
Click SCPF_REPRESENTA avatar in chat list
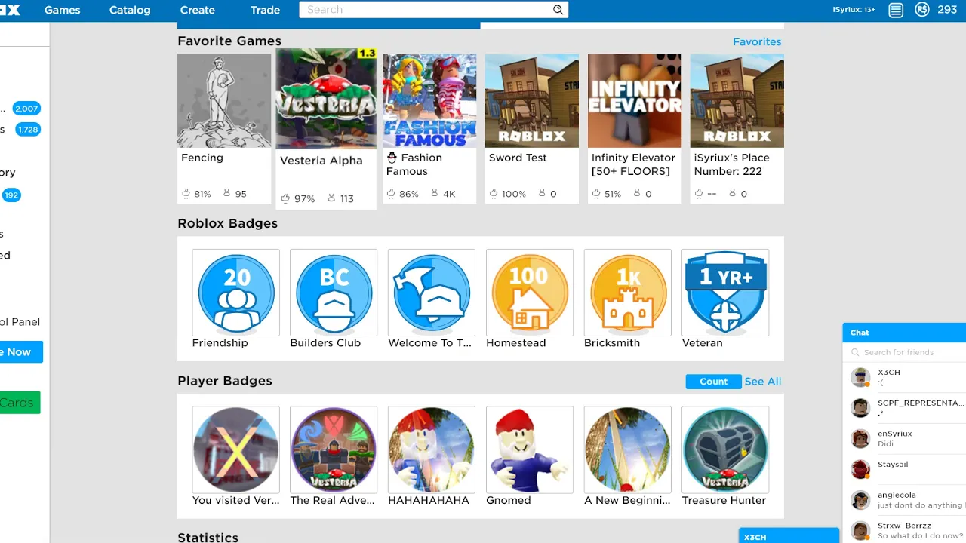(x=860, y=408)
